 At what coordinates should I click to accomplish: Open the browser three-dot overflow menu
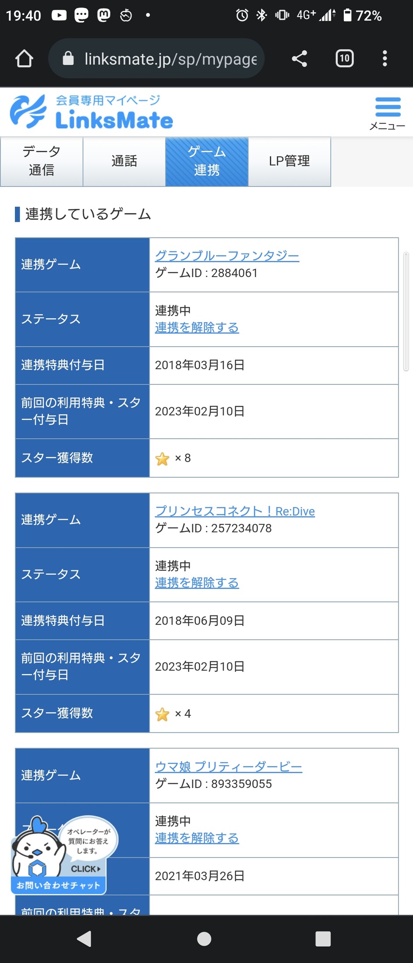(385, 59)
